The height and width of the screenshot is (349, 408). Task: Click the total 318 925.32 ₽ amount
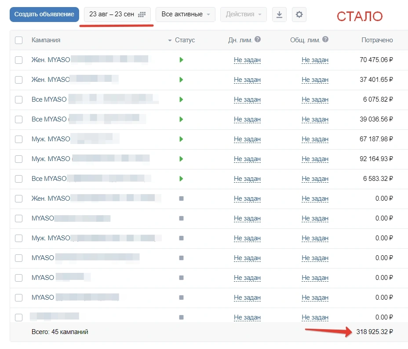[x=375, y=332]
